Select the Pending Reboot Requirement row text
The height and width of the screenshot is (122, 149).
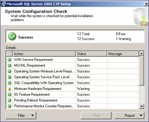(x=36, y=100)
